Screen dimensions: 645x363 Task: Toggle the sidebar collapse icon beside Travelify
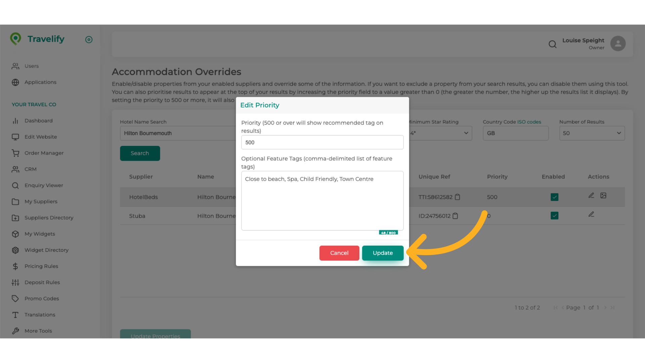tap(89, 40)
